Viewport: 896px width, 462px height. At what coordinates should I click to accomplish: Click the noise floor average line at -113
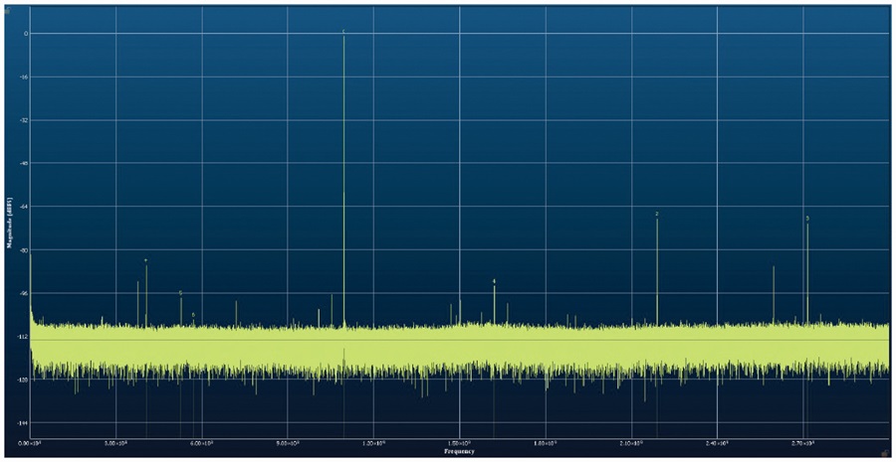pos(459,340)
